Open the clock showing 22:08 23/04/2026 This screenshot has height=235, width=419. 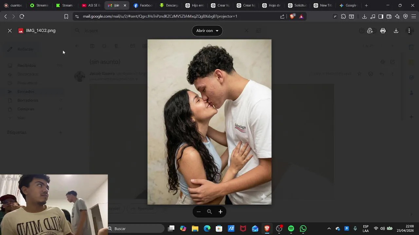(405, 228)
